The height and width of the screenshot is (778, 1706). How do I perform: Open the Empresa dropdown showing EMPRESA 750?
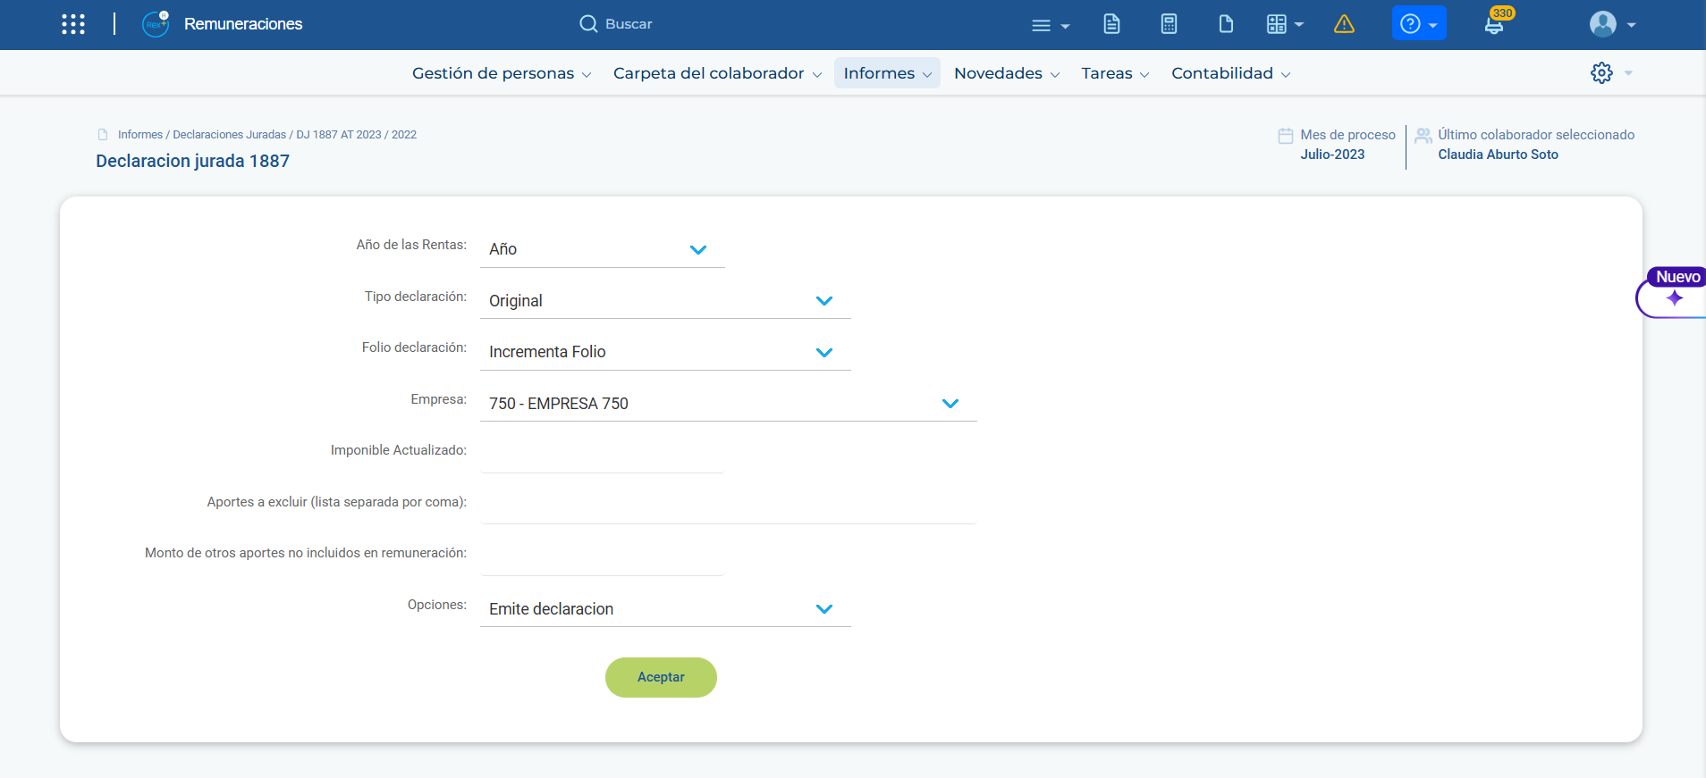pos(728,404)
